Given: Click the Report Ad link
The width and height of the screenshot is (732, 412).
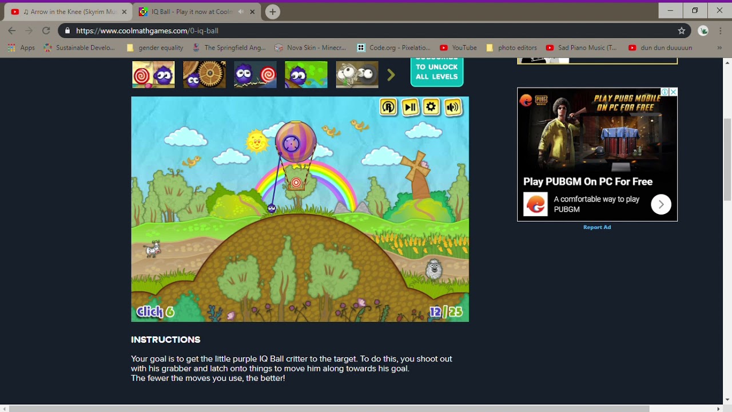Looking at the screenshot, I should [597, 227].
